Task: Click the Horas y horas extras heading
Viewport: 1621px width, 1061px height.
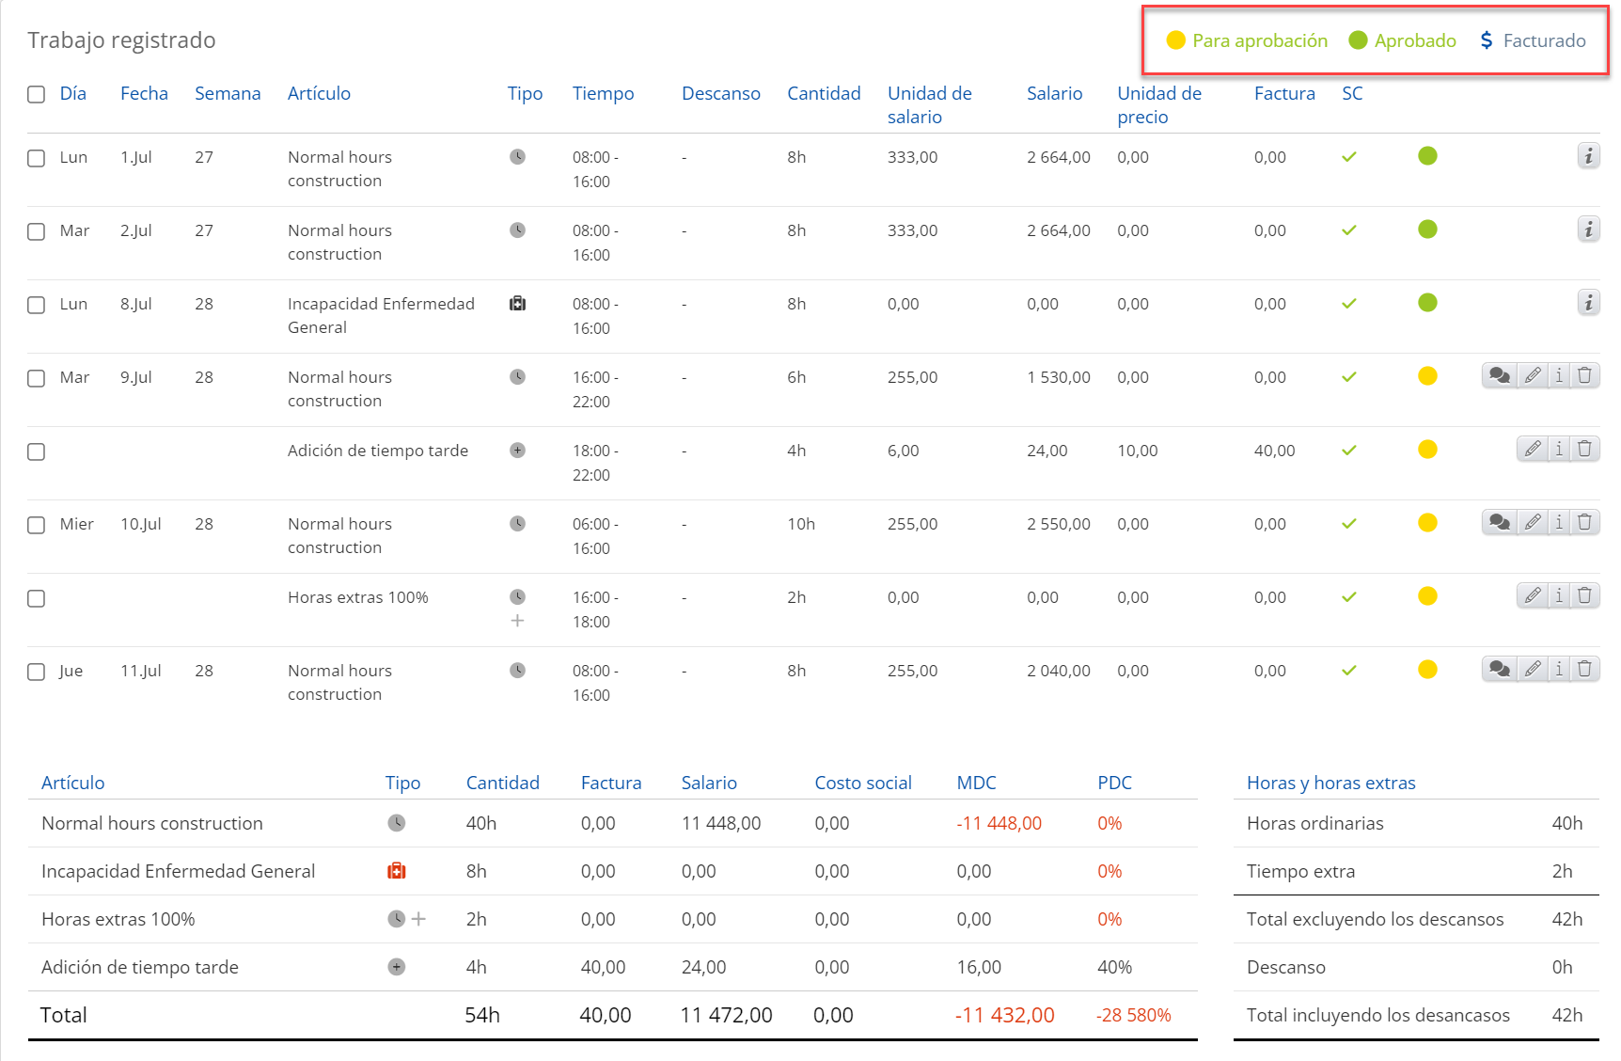Action: tap(1330, 784)
